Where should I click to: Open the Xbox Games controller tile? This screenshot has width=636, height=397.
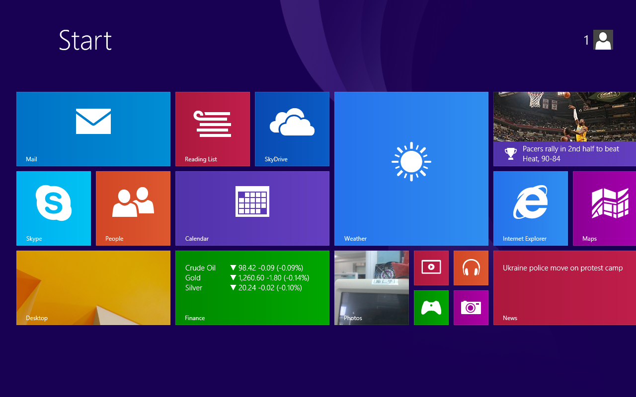431,308
